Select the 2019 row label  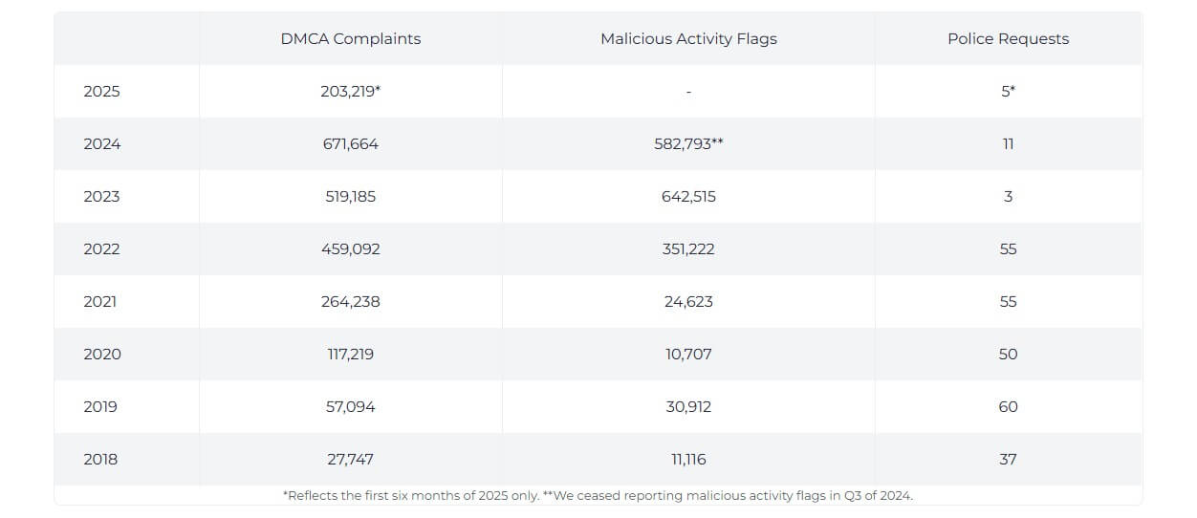pos(99,407)
